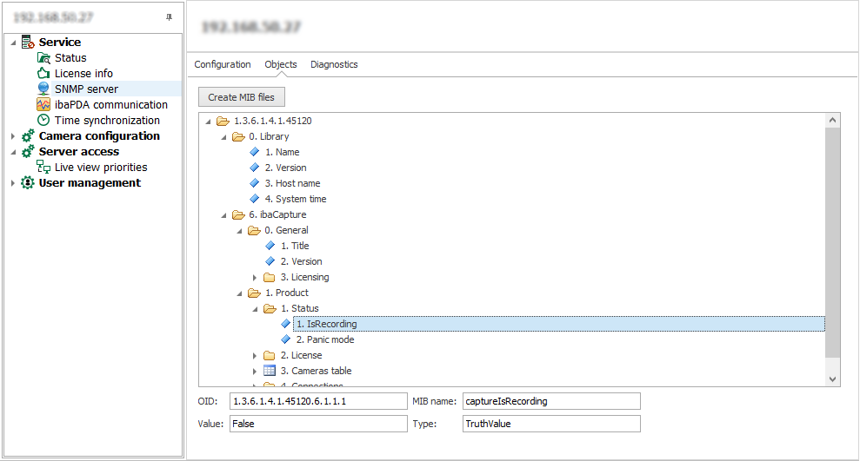Click the SNMP server globe icon
Viewport: 860px width, 461px height.
43,89
